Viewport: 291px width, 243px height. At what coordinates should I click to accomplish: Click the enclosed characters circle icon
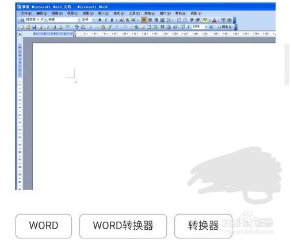[229, 20]
